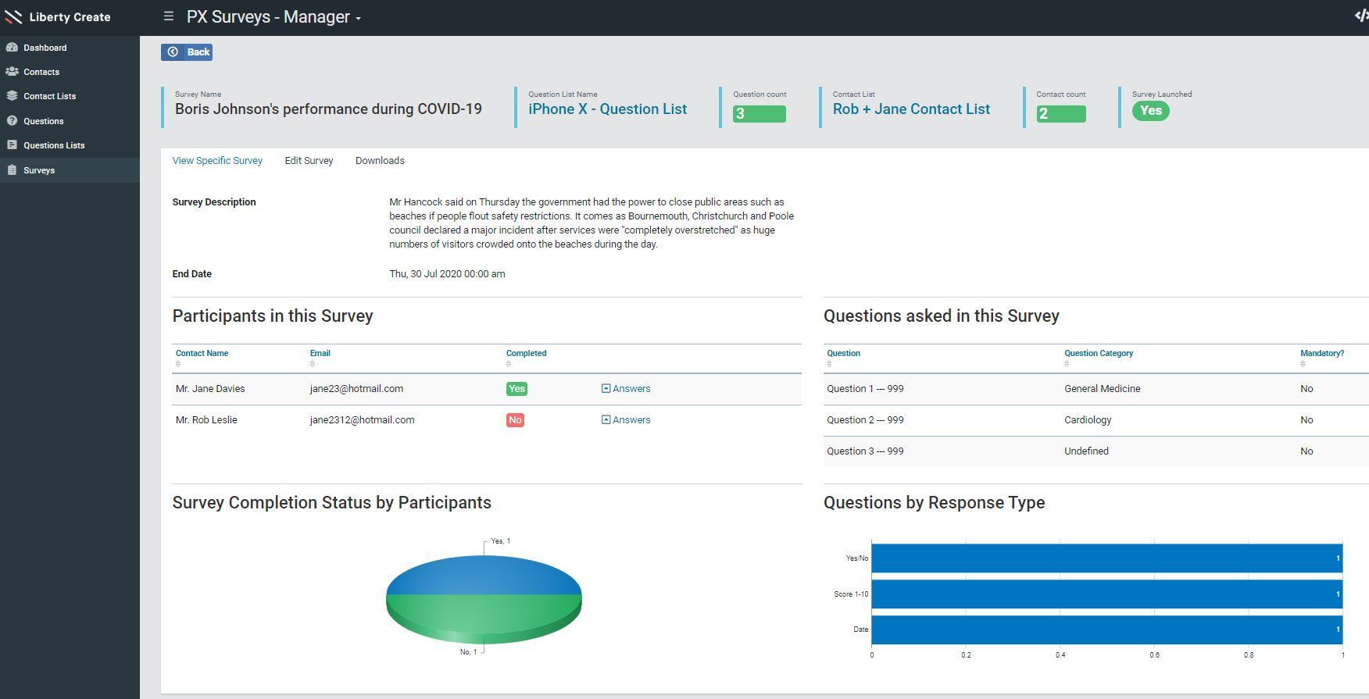Click the Contact Lists stack icon

coord(12,96)
